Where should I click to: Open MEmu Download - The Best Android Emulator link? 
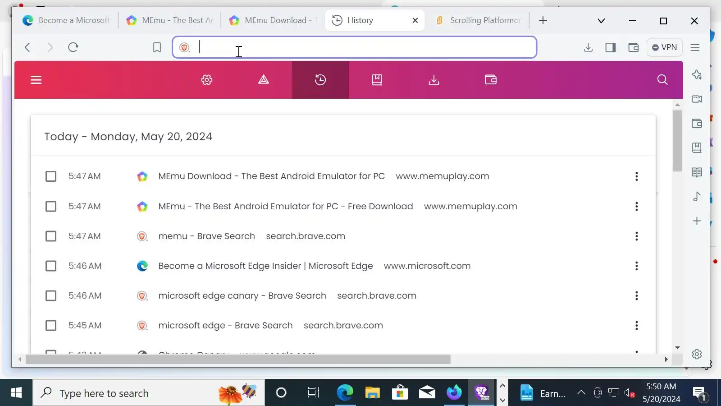(x=271, y=176)
